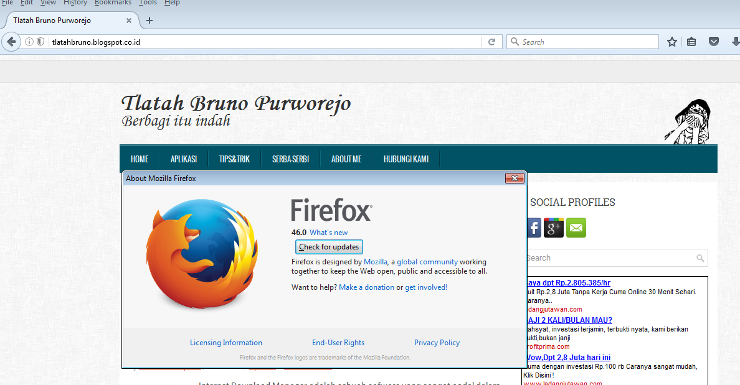Open Pocket save icon
The width and height of the screenshot is (740, 385).
tap(714, 42)
